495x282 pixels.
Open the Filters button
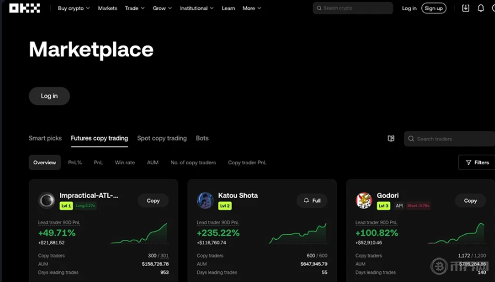pos(477,163)
